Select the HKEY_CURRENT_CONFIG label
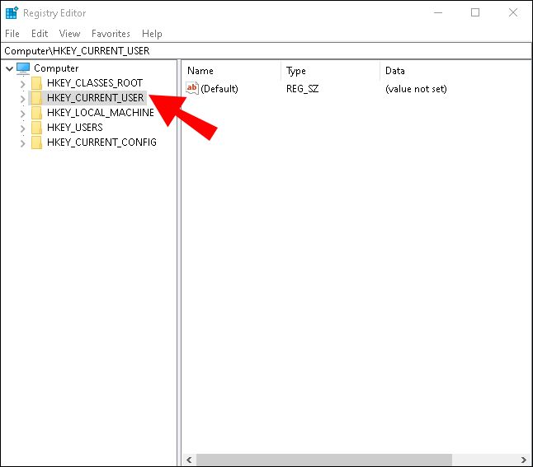 click(101, 142)
